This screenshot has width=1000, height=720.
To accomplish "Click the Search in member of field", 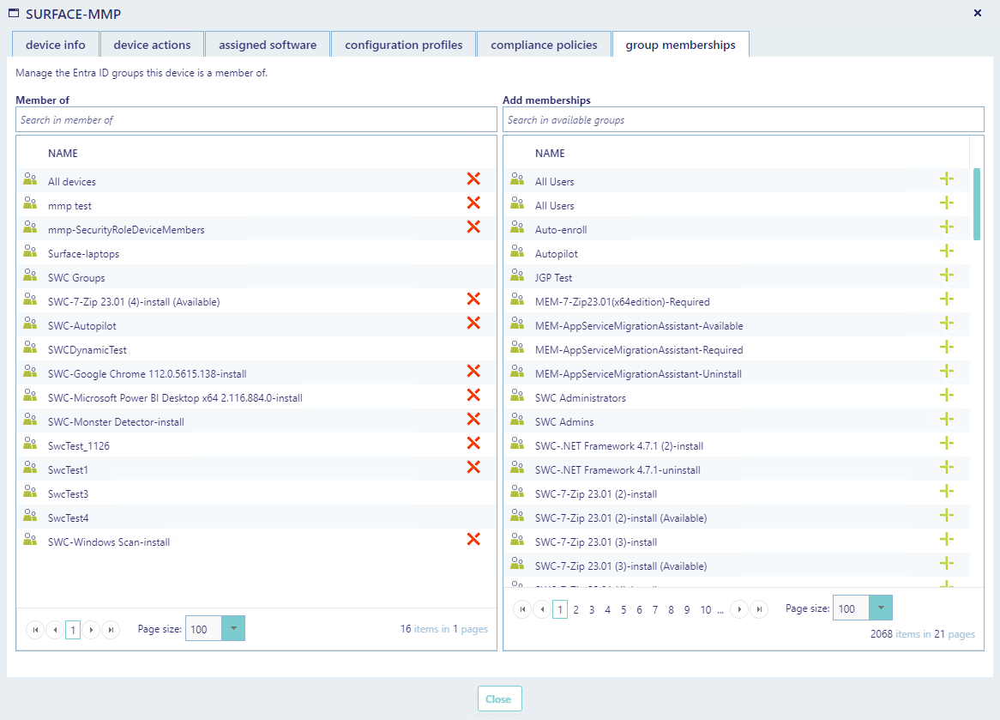I will tap(256, 120).
